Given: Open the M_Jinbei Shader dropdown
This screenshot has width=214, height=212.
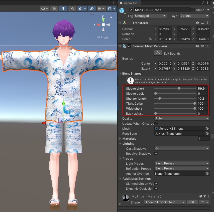Looking at the screenshot, I should click(165, 202).
